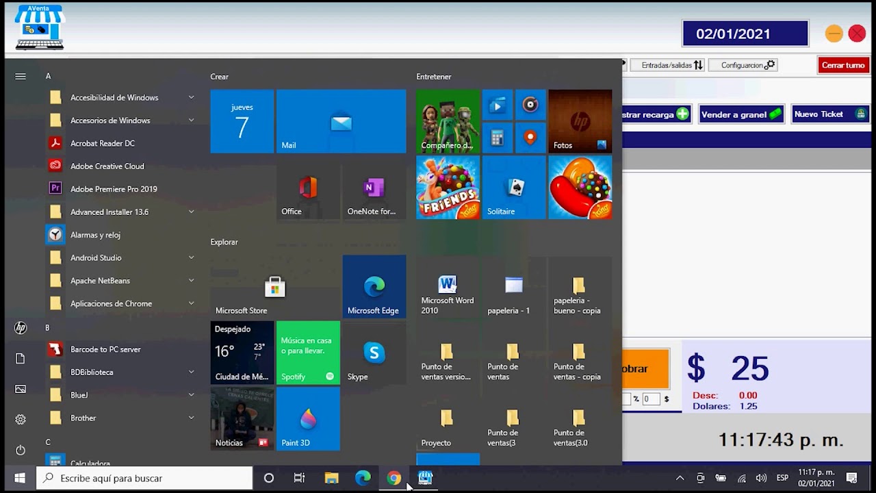
Task: Open the Solitaire tile
Action: click(x=514, y=188)
